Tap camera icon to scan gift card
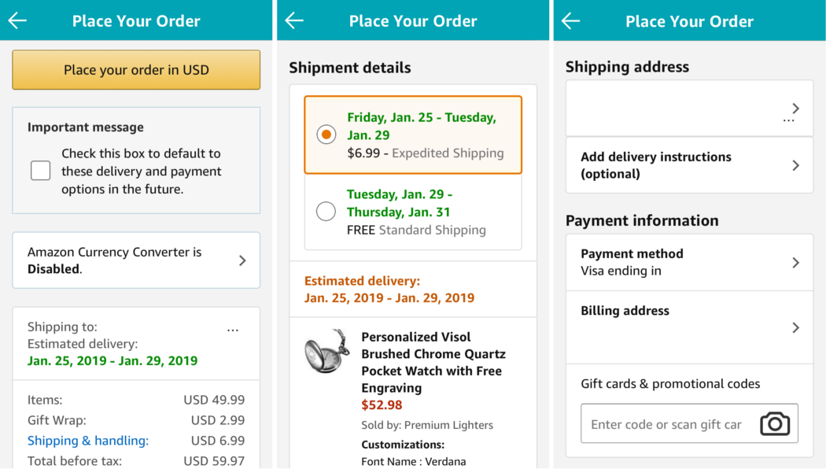 [774, 423]
